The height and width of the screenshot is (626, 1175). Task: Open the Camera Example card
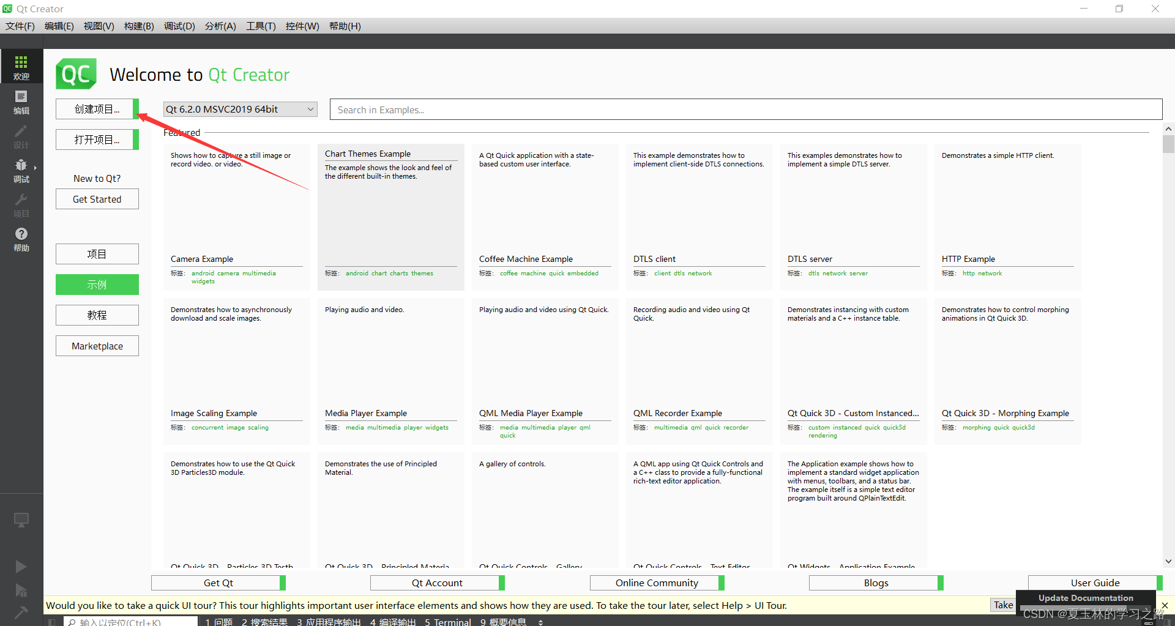[237, 217]
